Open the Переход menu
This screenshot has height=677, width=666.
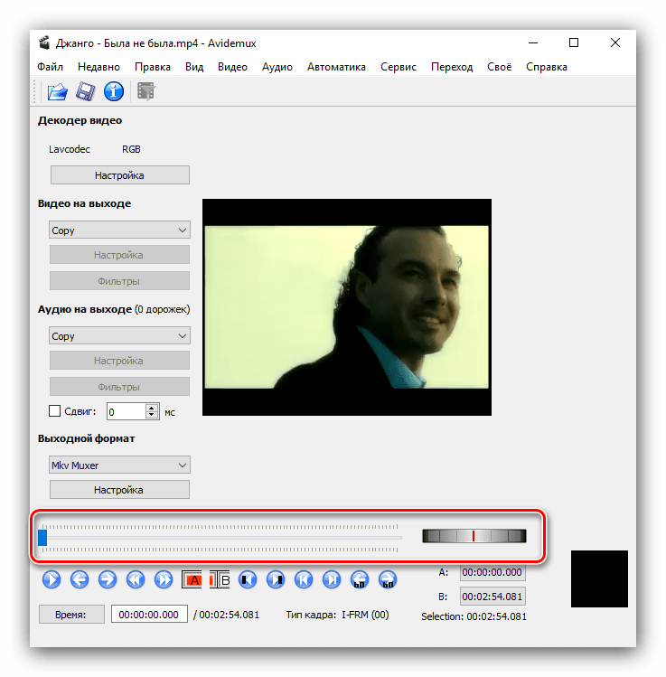pyautogui.click(x=452, y=67)
